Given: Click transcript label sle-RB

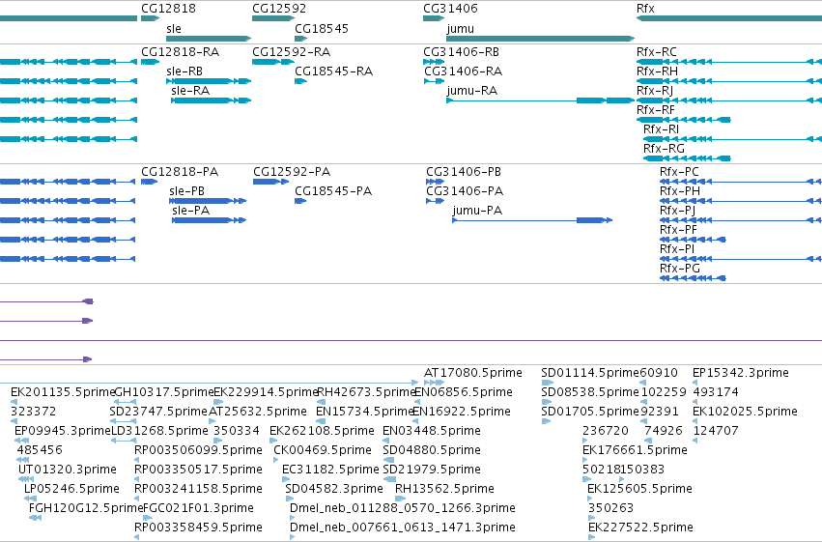Looking at the screenshot, I should click(184, 71).
